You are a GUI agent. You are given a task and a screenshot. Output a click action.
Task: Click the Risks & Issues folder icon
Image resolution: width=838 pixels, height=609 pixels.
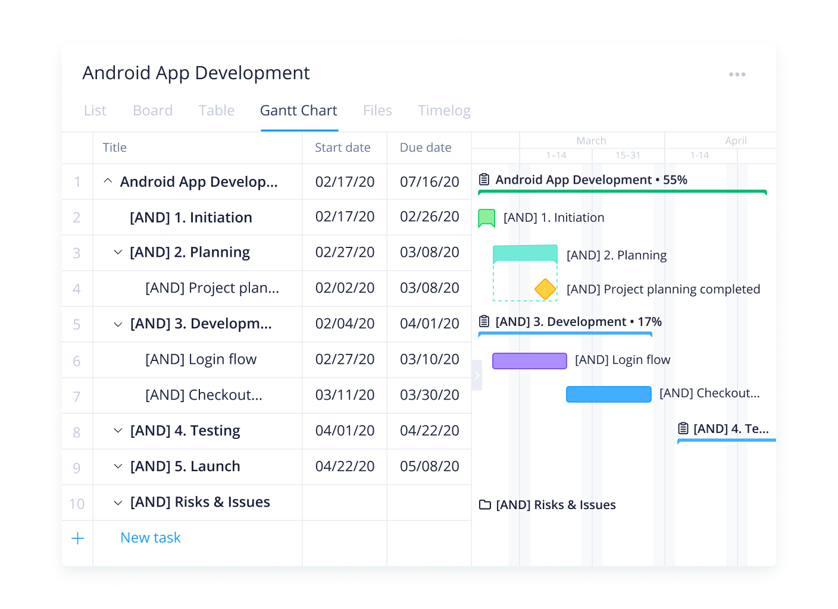485,505
